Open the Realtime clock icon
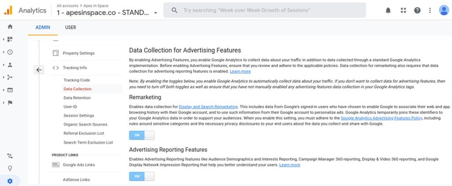 pyautogui.click(x=10, y=52)
